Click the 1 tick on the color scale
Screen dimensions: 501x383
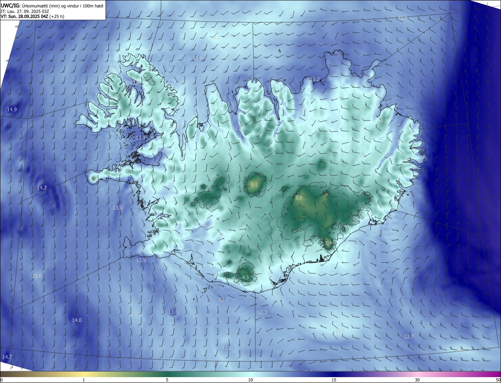tap(84, 380)
